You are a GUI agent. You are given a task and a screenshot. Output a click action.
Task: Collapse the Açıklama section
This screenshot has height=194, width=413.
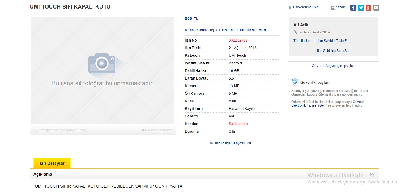tap(373, 174)
